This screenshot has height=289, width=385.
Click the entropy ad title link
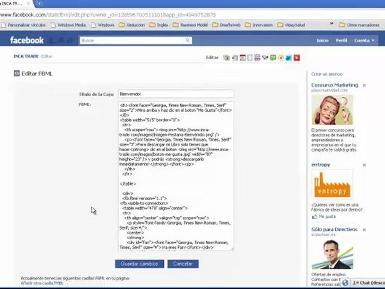pyautogui.click(x=320, y=165)
